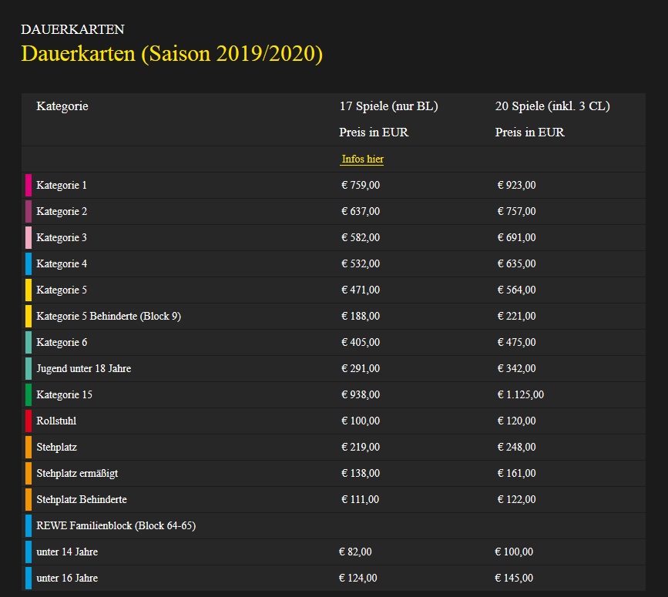Select the light pink Kategorie 3 swatch
The width and height of the screenshot is (668, 597).
pyautogui.click(x=29, y=237)
